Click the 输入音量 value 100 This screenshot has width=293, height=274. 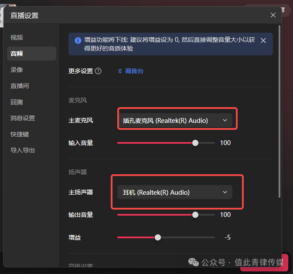(x=225, y=143)
